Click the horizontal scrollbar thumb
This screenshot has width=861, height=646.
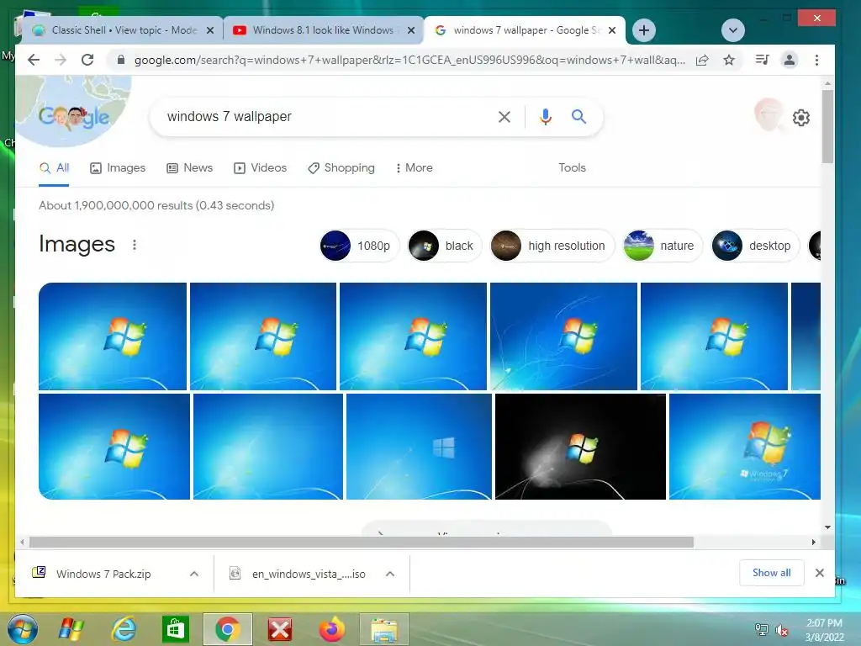[x=362, y=543]
